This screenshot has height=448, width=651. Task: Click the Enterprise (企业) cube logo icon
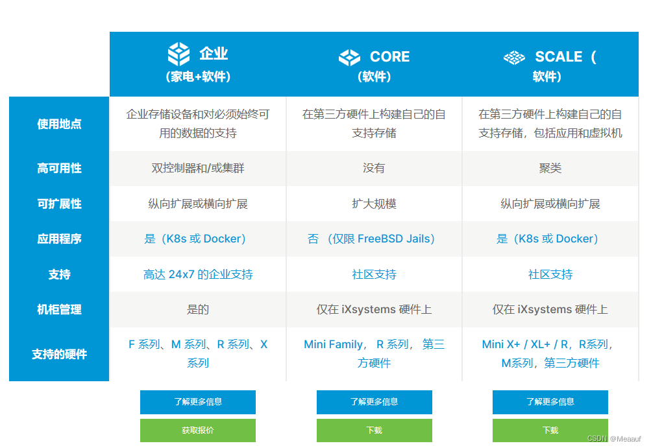point(179,54)
